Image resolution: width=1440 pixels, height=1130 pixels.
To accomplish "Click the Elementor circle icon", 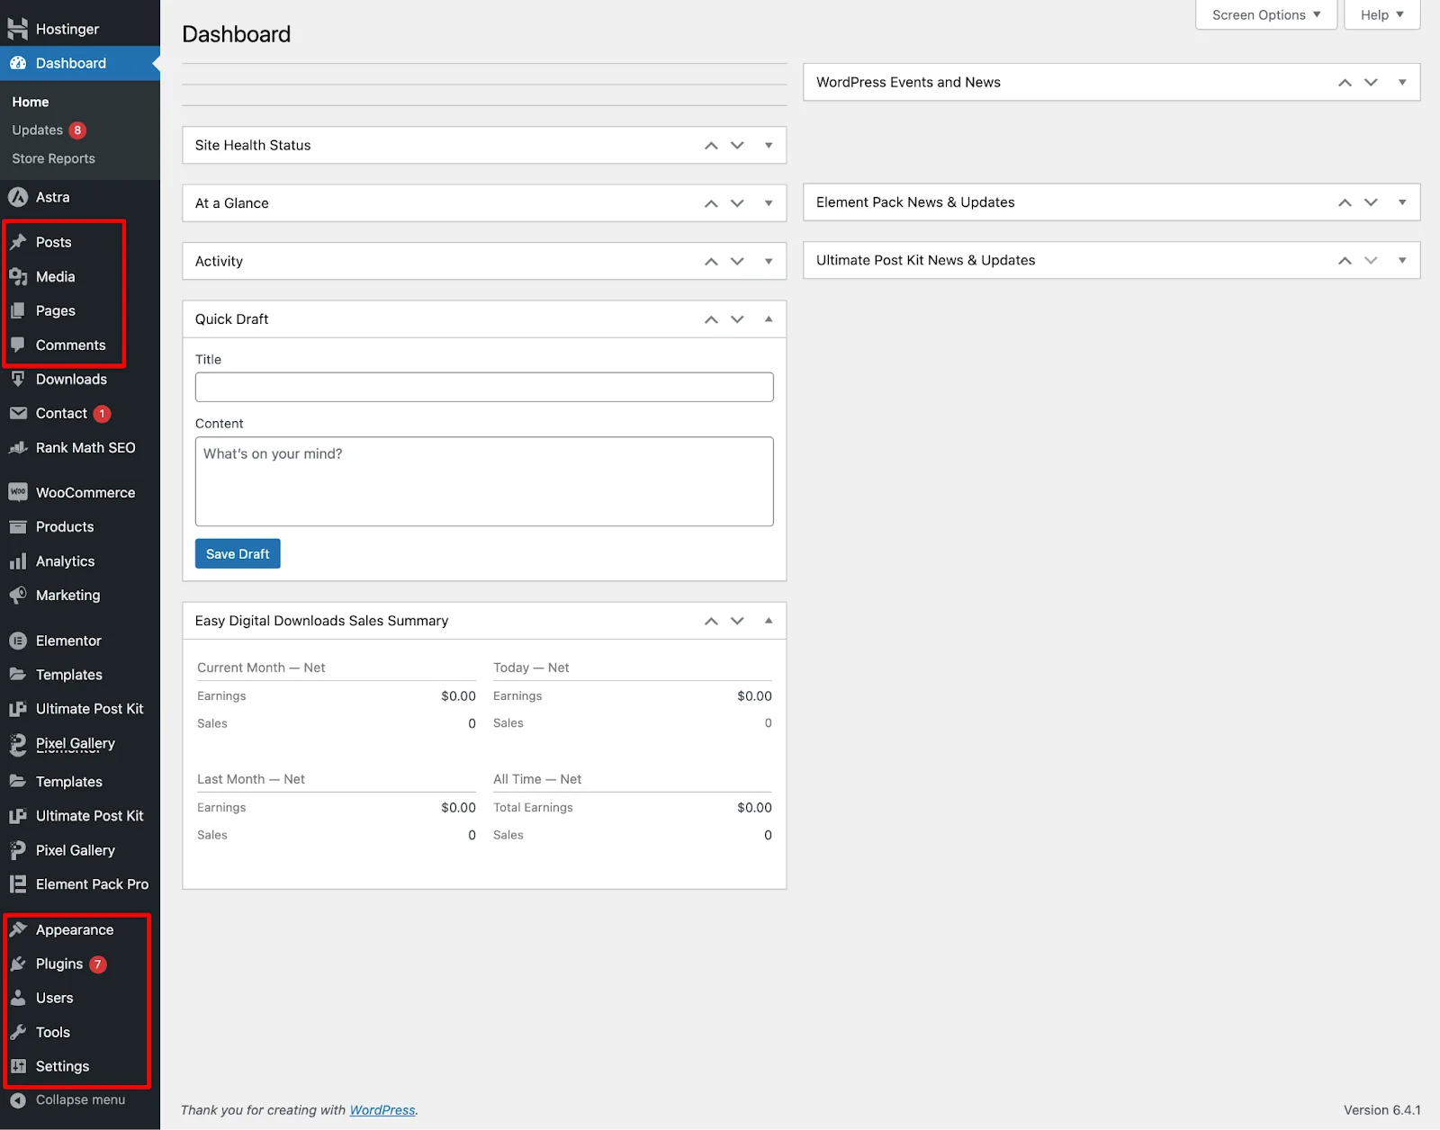I will coord(18,641).
